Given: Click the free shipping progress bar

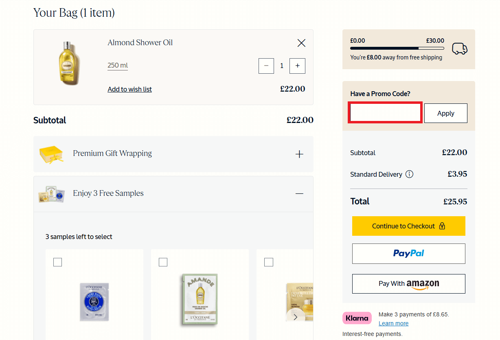Looking at the screenshot, I should click(397, 48).
